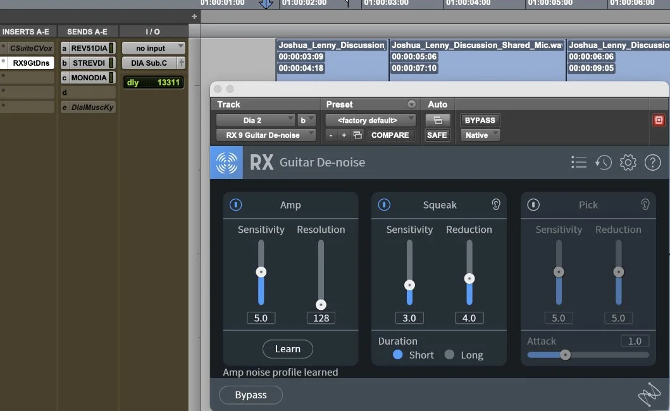Open the RX preset list icon
Image resolution: width=670 pixels, height=411 pixels.
578,163
